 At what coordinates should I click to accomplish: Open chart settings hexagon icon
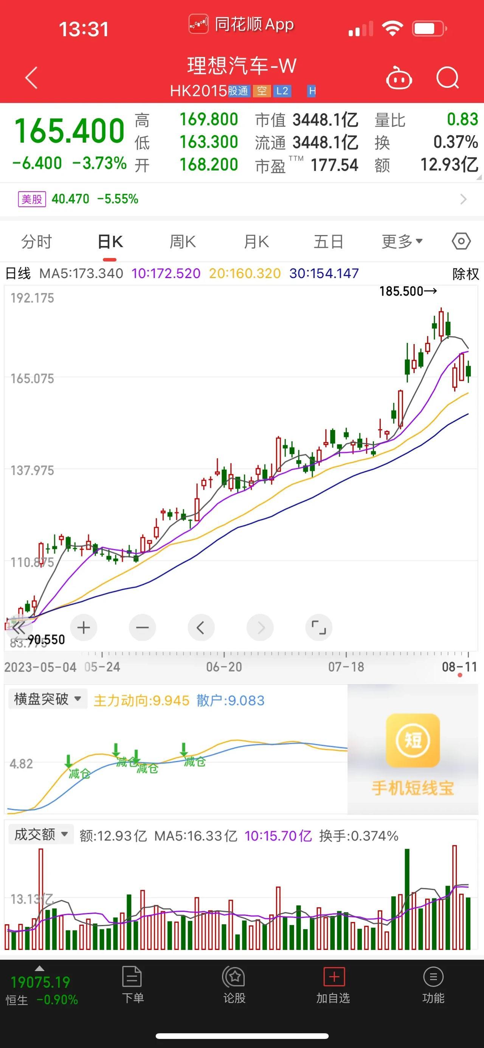pos(461,241)
